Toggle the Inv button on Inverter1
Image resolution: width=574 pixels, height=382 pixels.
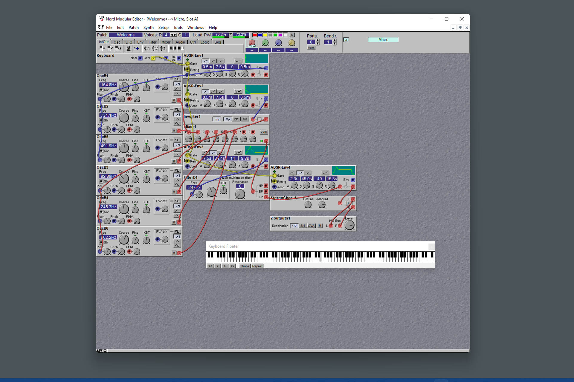pos(217,119)
